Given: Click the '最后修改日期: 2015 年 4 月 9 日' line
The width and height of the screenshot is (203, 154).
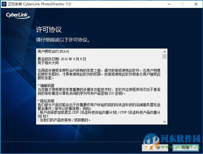Looking at the screenshot, I should [62, 59].
